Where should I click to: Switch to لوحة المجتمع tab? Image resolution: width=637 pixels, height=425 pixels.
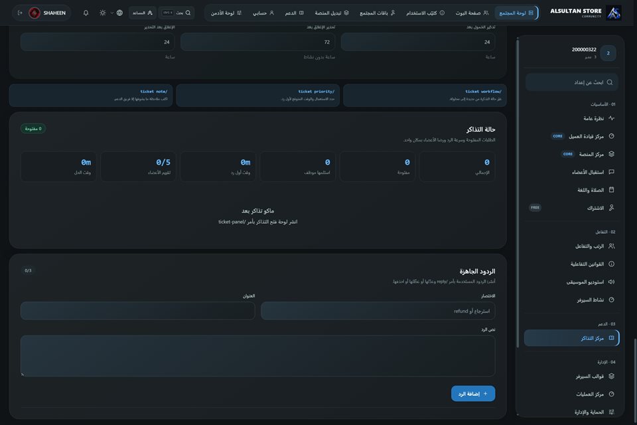coord(516,13)
